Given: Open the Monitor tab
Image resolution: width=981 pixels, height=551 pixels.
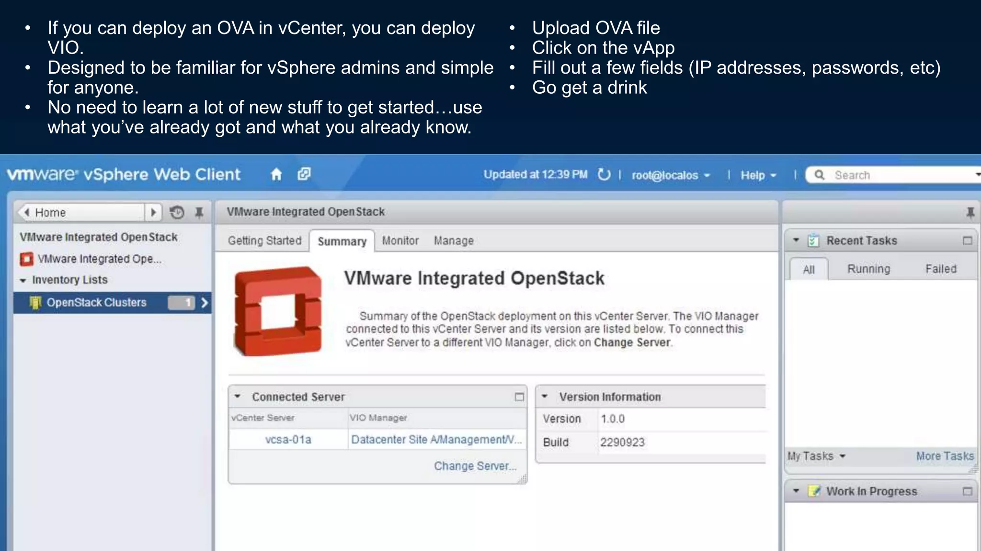Looking at the screenshot, I should click(400, 241).
